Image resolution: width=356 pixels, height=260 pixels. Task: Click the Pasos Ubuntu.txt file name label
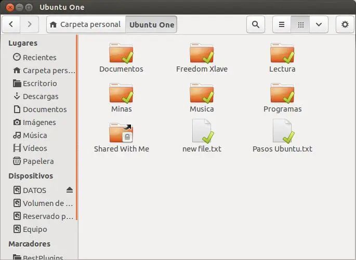(x=282, y=149)
